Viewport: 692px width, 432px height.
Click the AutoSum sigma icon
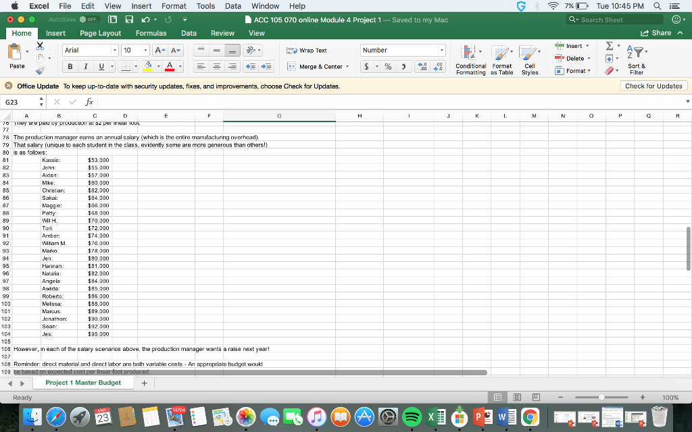tap(610, 46)
